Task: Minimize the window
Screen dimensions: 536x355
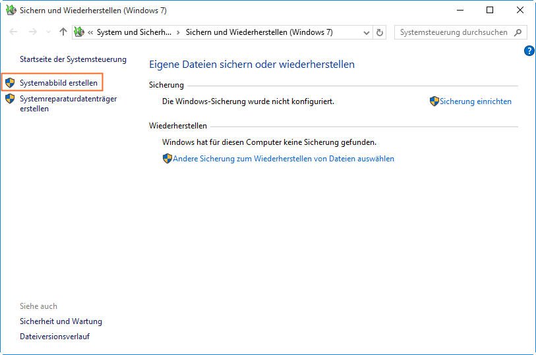Action: (460, 11)
